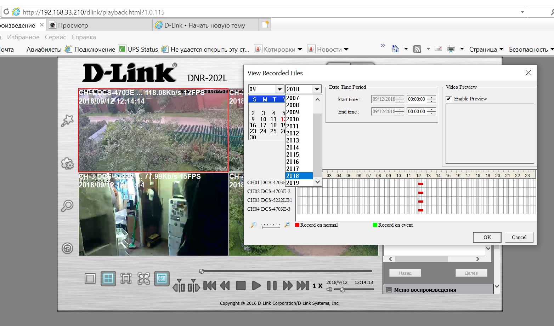Stop the playback

pyautogui.click(x=241, y=286)
